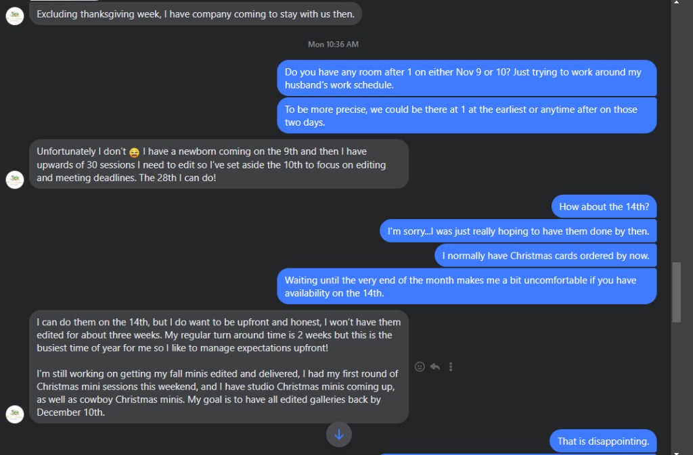Click the avatar beside the Thanksgiving week message

(x=15, y=16)
